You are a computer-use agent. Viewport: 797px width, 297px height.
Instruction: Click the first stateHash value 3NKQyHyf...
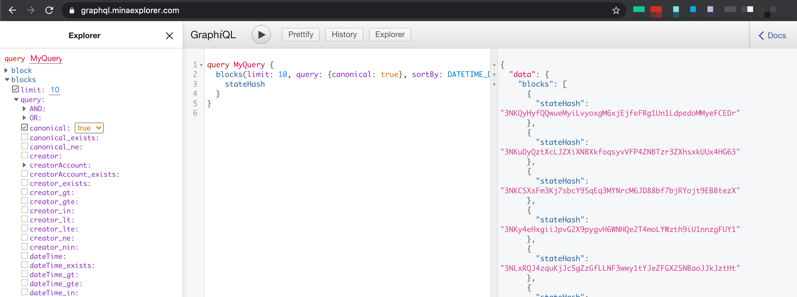[620, 113]
